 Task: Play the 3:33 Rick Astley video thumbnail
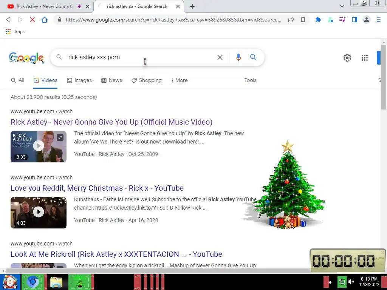point(39,147)
